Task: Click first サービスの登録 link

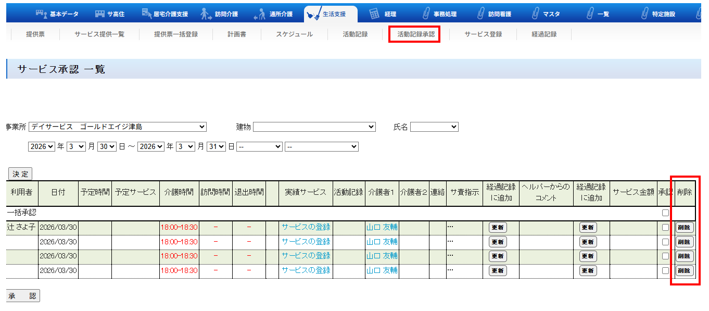Action: [x=306, y=227]
